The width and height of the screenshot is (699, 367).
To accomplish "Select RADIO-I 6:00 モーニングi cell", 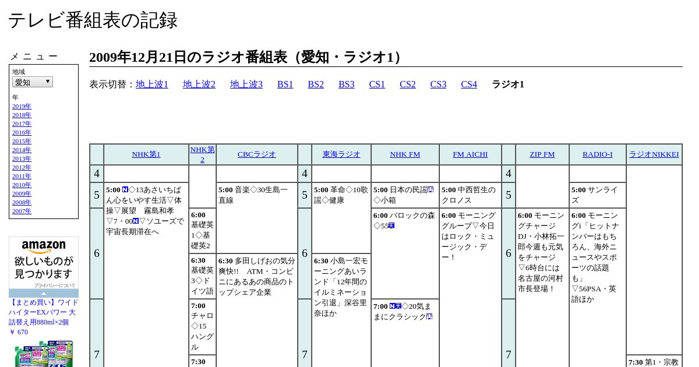I will click(x=598, y=288).
